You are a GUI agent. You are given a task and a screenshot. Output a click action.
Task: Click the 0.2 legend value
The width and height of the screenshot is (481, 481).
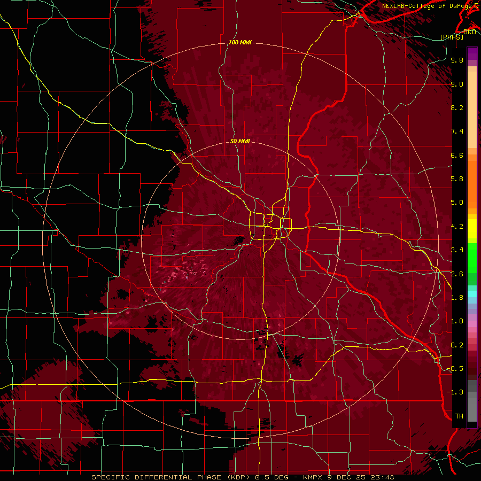coord(457,345)
